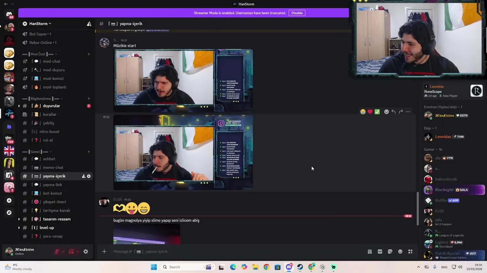487x273 pixels.
Task: Open the first stream screenshot under Müzikle start
Action: point(183,80)
